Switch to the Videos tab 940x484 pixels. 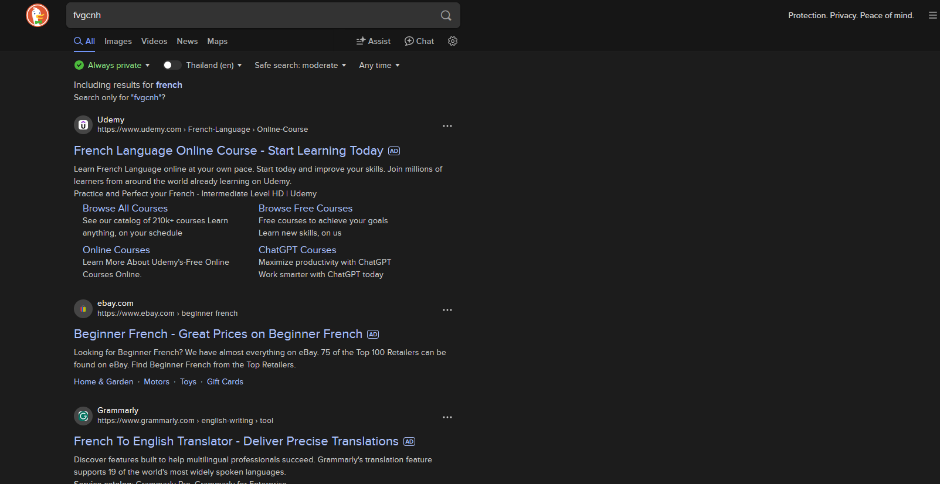154,41
